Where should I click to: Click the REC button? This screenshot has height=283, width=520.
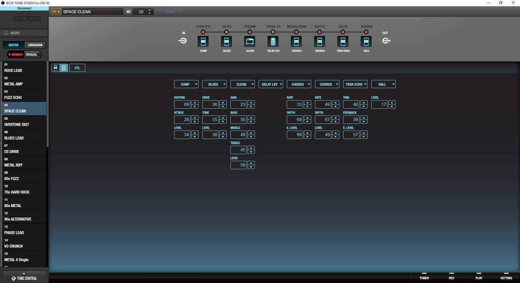tap(451, 278)
